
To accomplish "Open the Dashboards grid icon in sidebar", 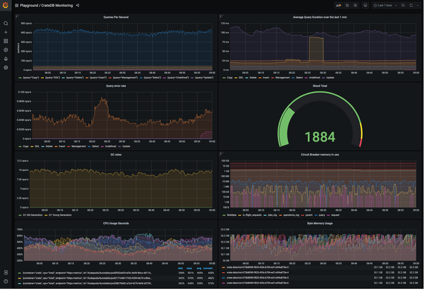I will [x=6, y=41].
